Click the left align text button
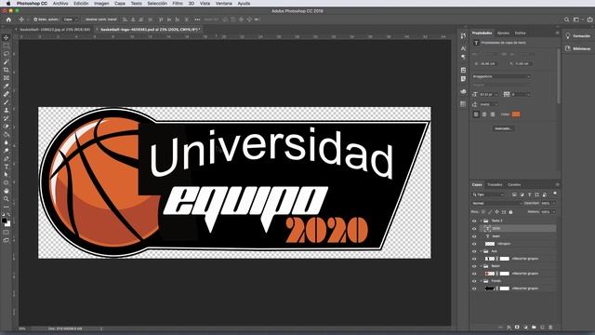The width and height of the screenshot is (595, 335). point(476,114)
